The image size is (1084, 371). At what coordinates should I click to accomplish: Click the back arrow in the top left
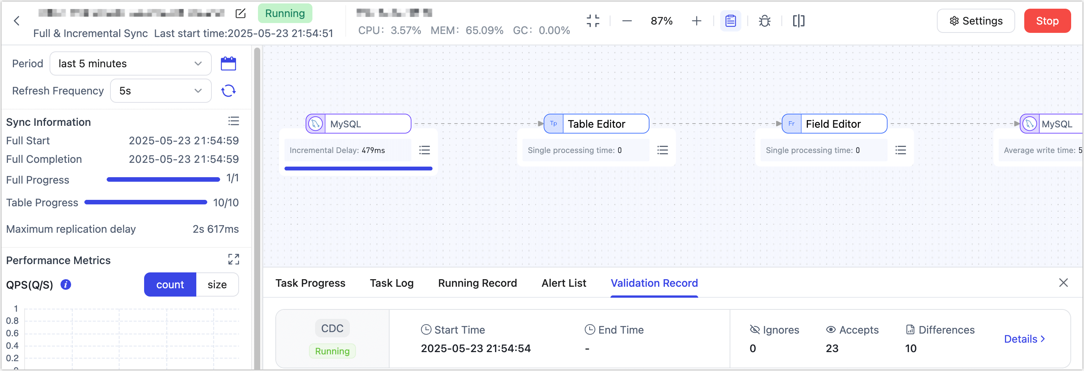click(x=16, y=20)
